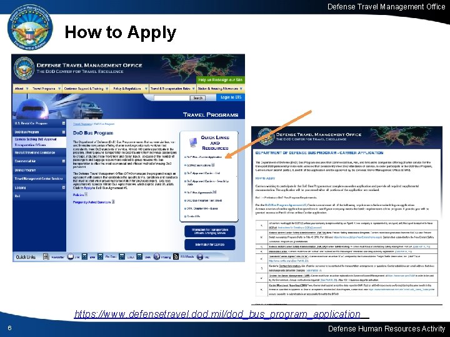The height and width of the screenshot is (337, 450).
Task: Click the slide number 6
Action: coord(9,328)
